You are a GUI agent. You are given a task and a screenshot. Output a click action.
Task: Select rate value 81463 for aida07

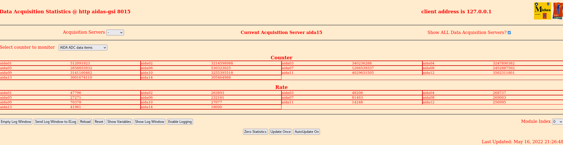pos(357,97)
